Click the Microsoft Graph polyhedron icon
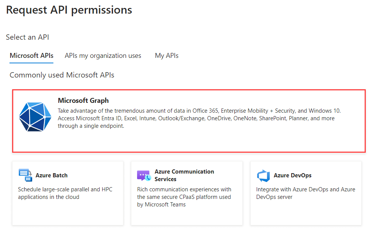Image resolution: width=376 pixels, height=228 pixels. click(35, 117)
